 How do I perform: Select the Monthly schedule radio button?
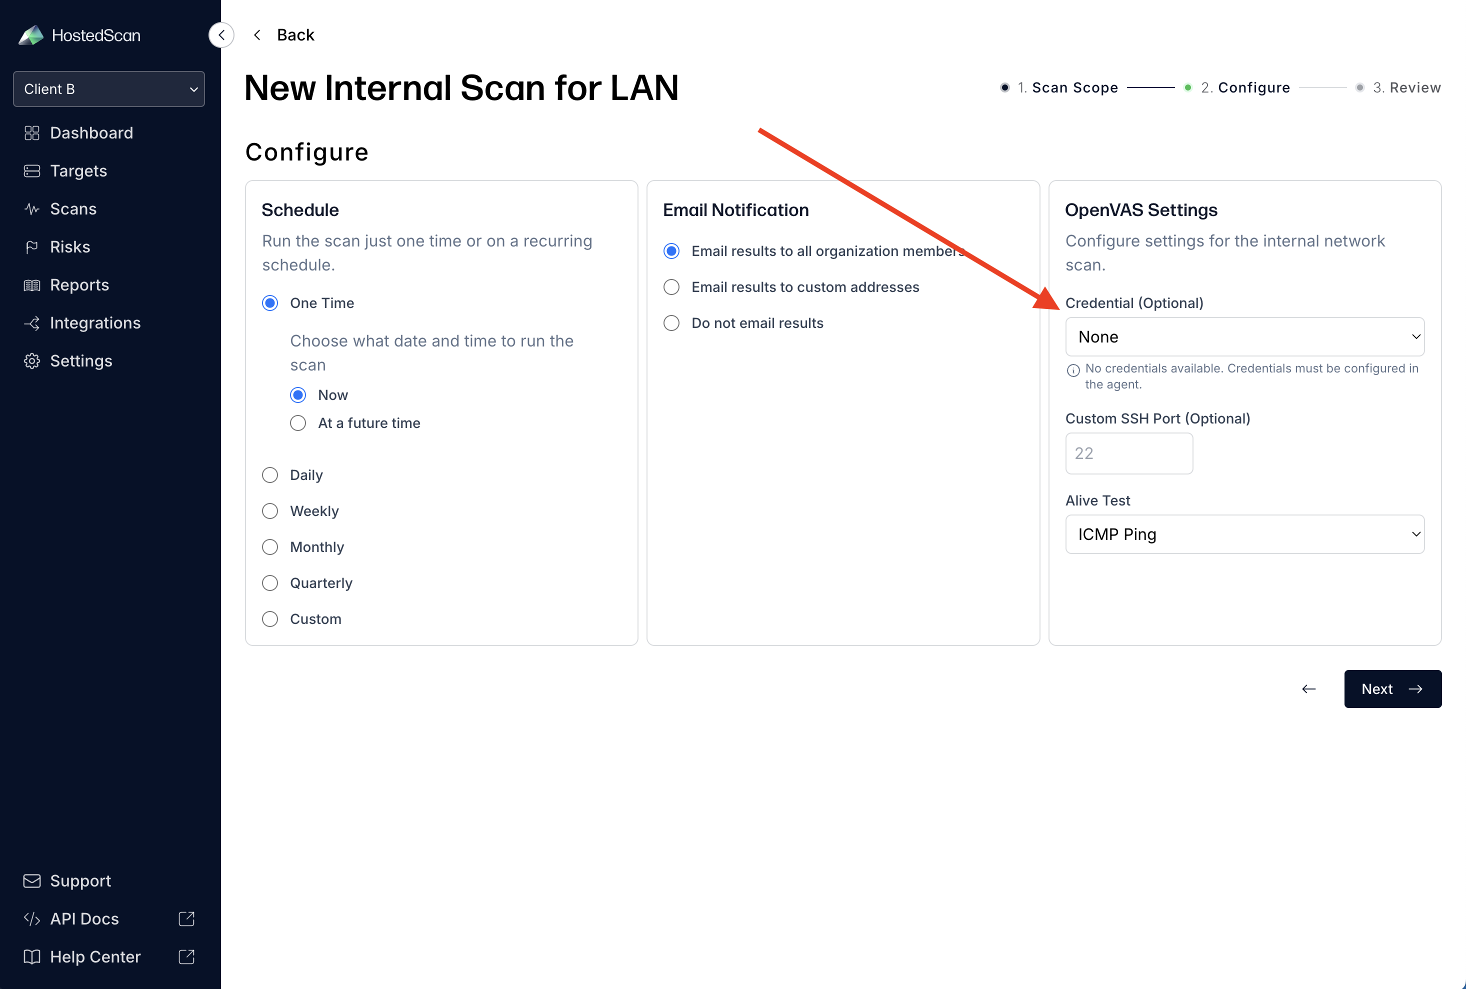click(270, 547)
